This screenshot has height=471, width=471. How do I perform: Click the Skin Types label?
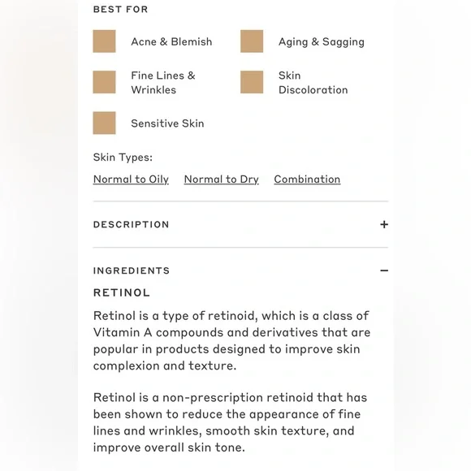coord(123,158)
